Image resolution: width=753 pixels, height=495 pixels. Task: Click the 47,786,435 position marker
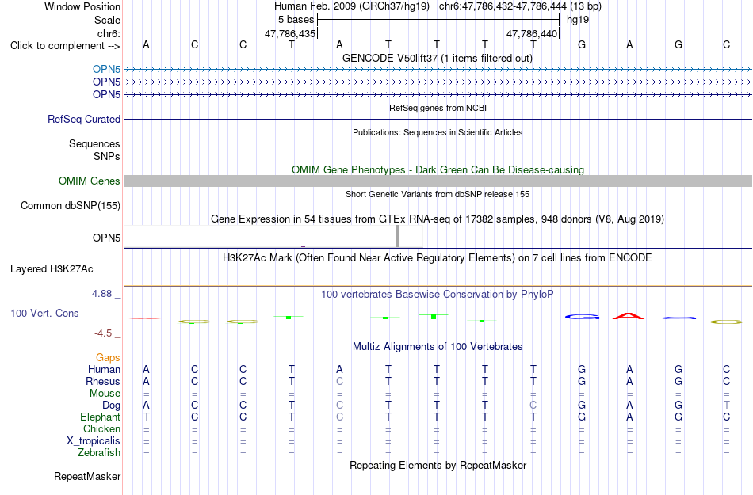[x=291, y=33]
